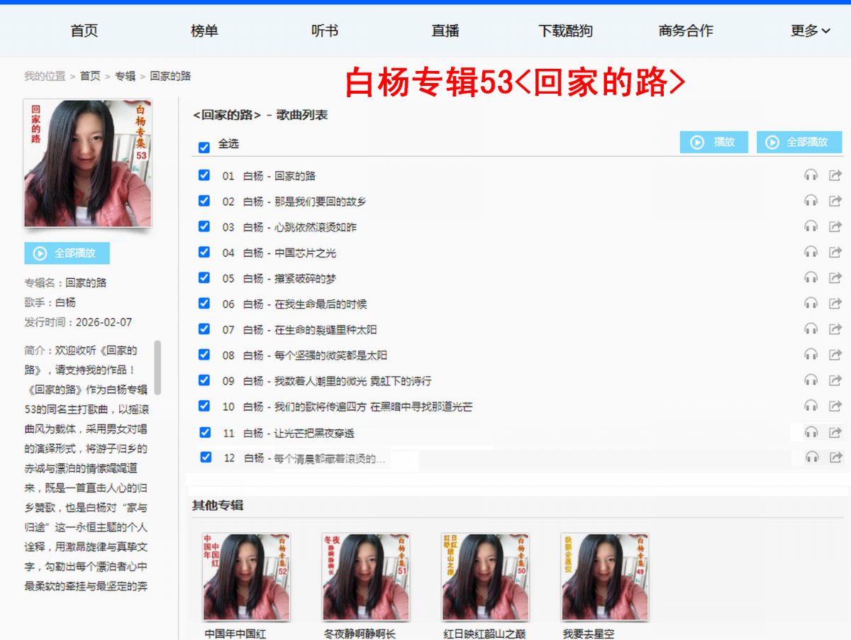Screen dimensions: 851x640
Task: Listen to song 05 via headphone icon
Action: pos(811,277)
